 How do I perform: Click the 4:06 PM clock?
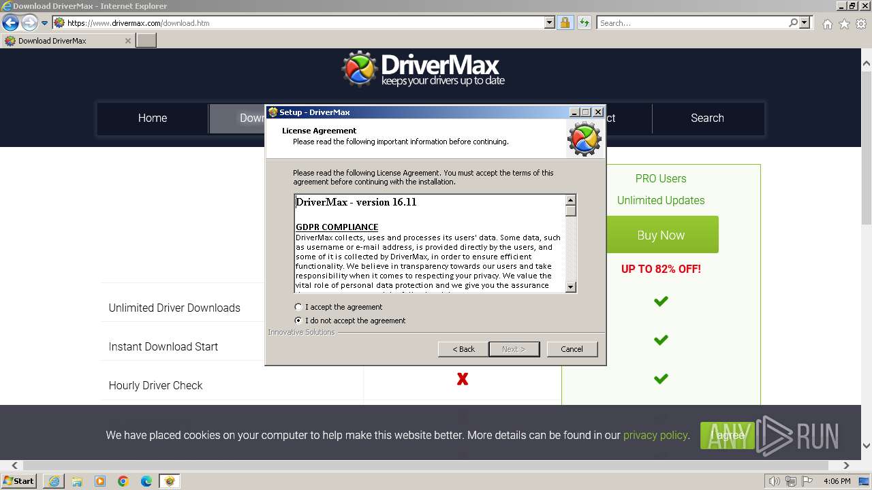[837, 481]
